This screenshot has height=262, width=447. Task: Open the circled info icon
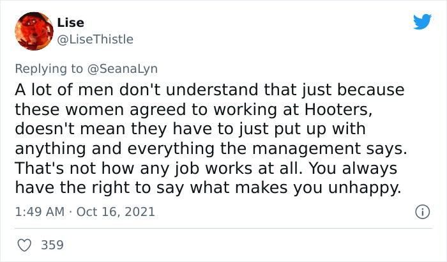(x=422, y=211)
